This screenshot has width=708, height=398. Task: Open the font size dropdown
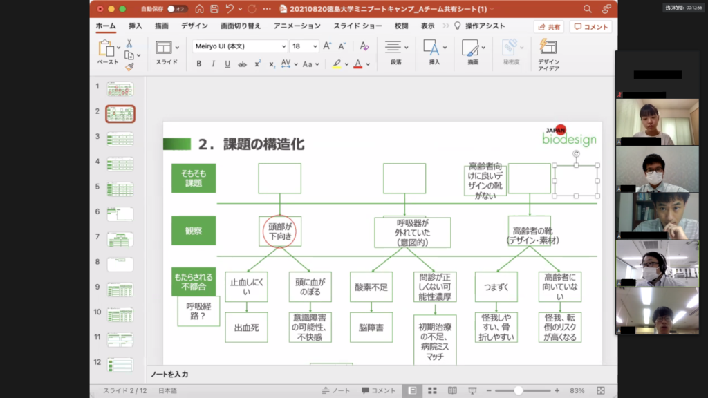pos(315,46)
